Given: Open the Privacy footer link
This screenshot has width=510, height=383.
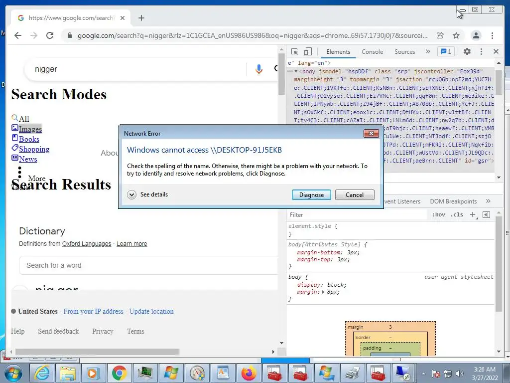Looking at the screenshot, I should click(x=103, y=331).
